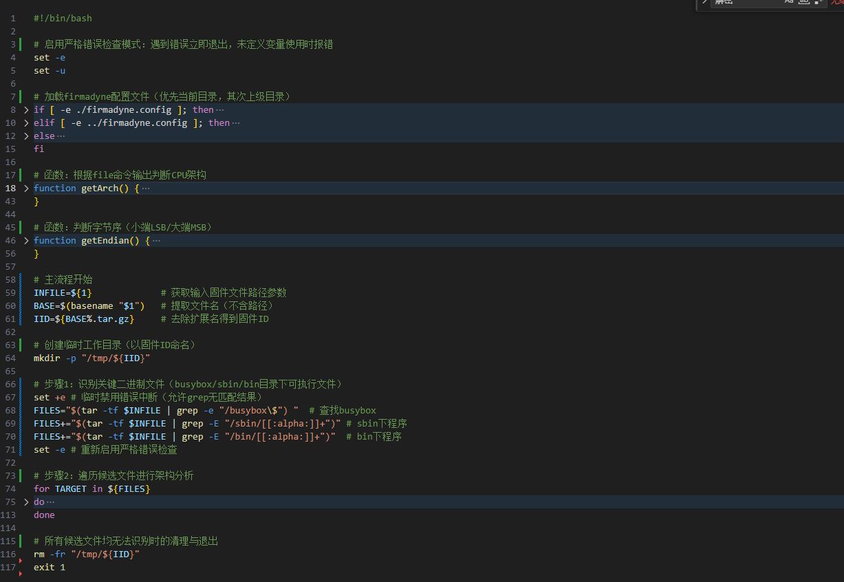This screenshot has height=582, width=844.
Task: Expand the folded do loop at line 75
Action: 26,502
